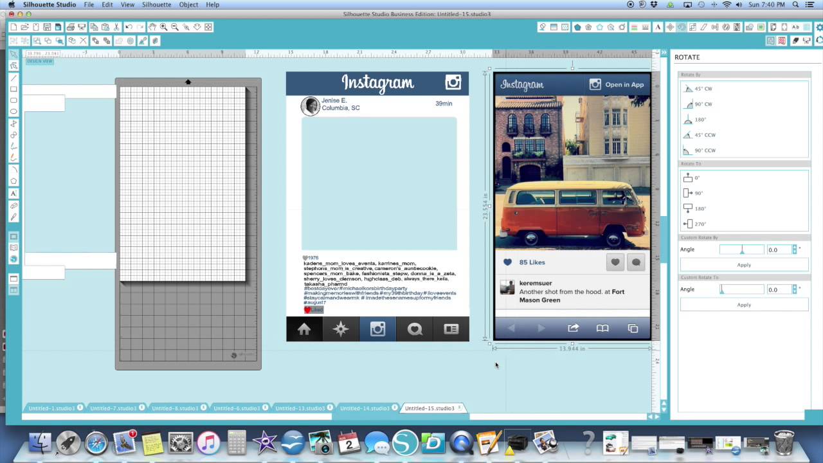Open Trash in the Dock

784,442
